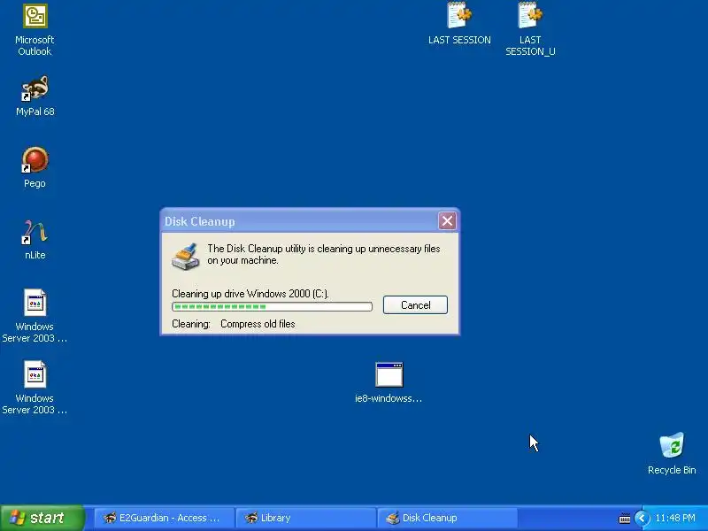
Task: Click the Disk Cleanup brush icon in dialog
Action: (x=186, y=257)
